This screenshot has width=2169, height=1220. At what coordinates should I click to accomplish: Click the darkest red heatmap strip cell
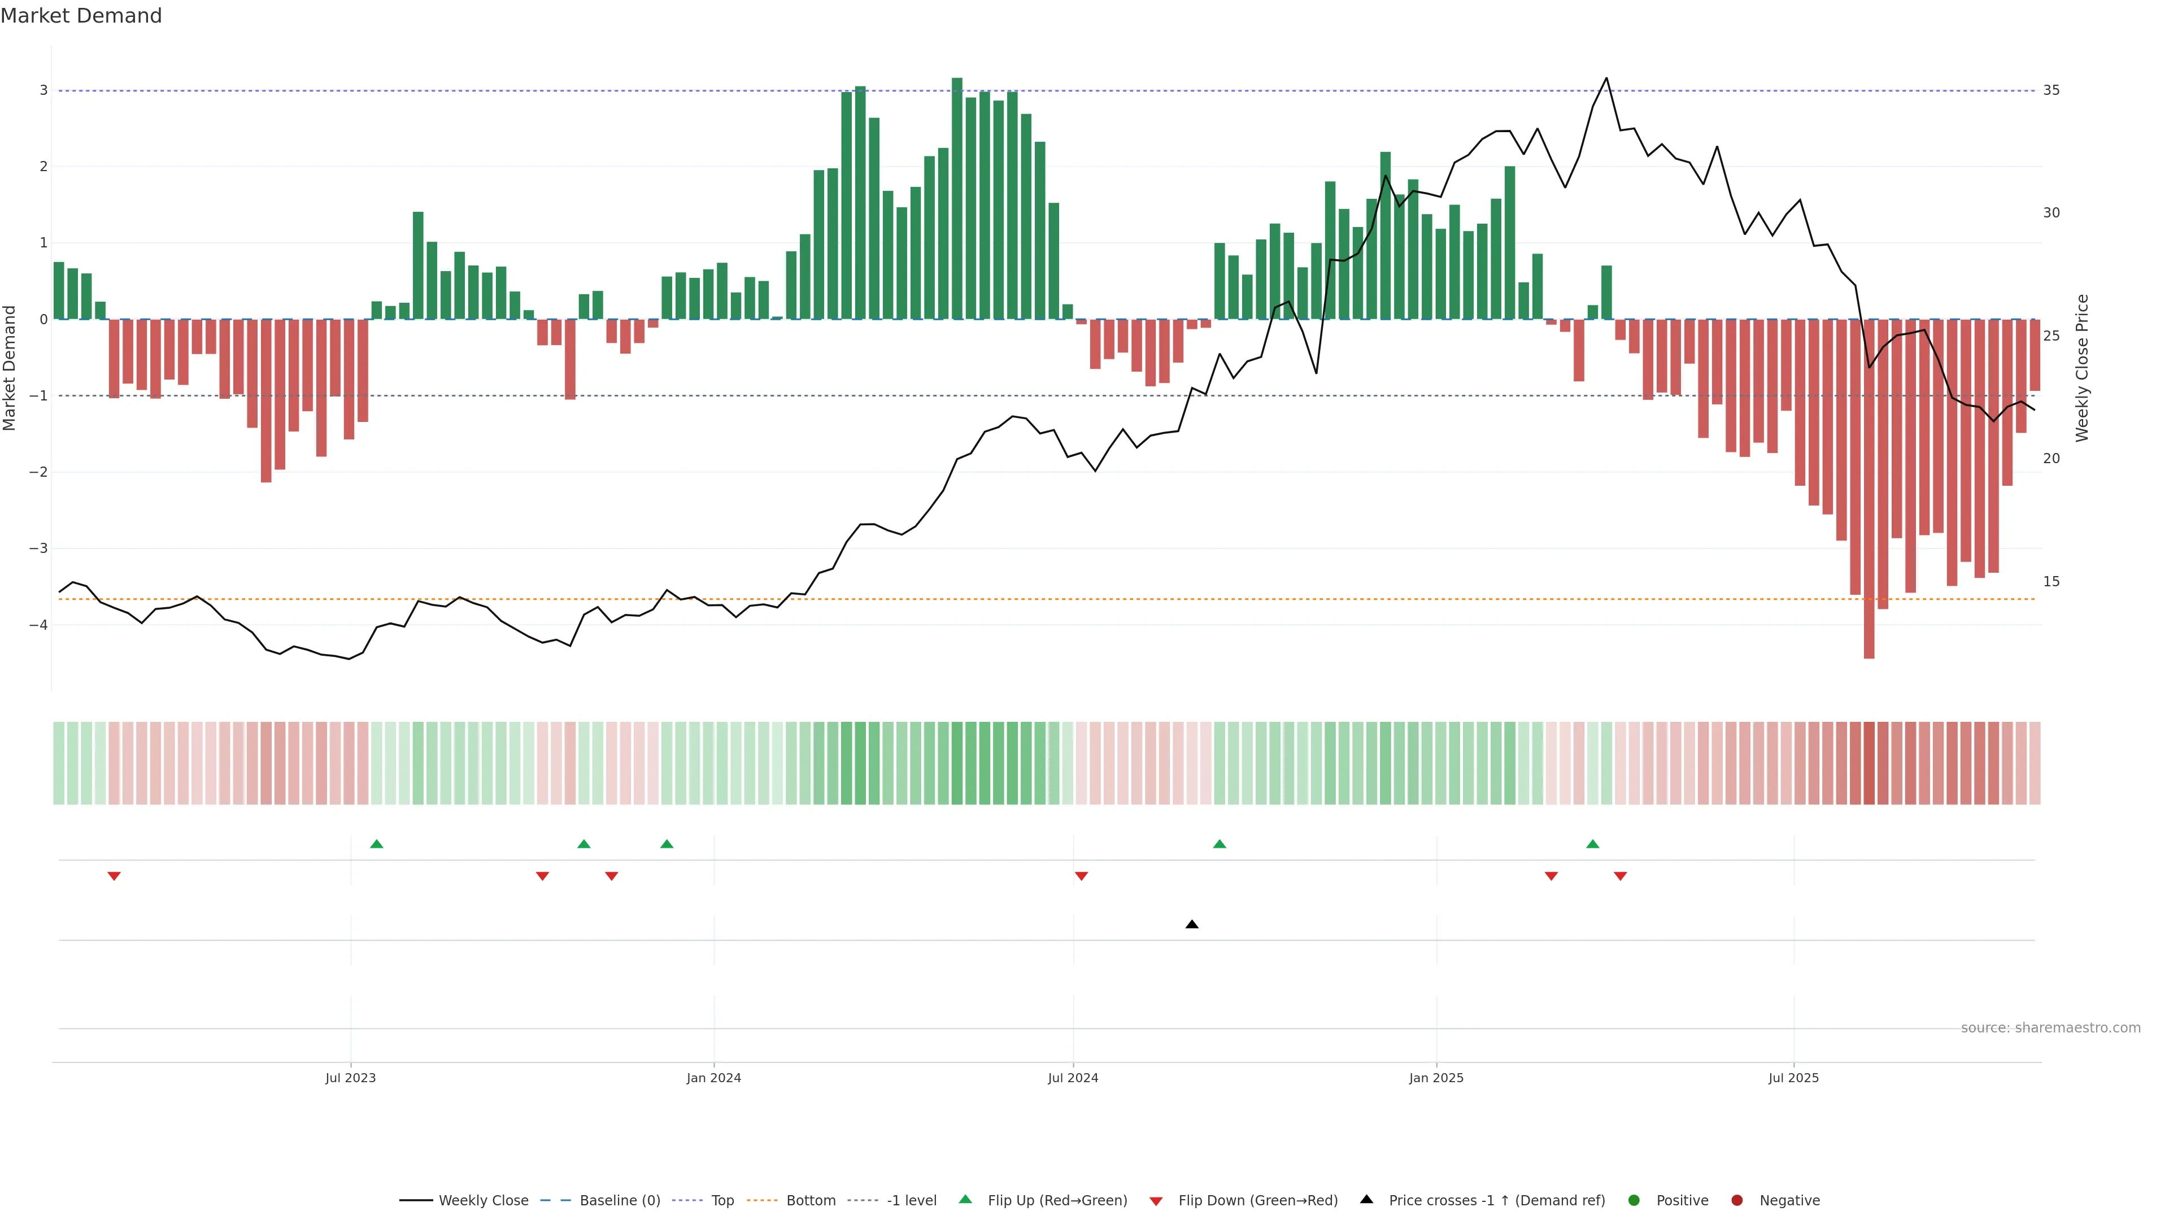1869,763
